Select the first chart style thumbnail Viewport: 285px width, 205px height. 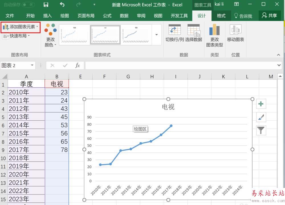pyautogui.click(x=74, y=35)
